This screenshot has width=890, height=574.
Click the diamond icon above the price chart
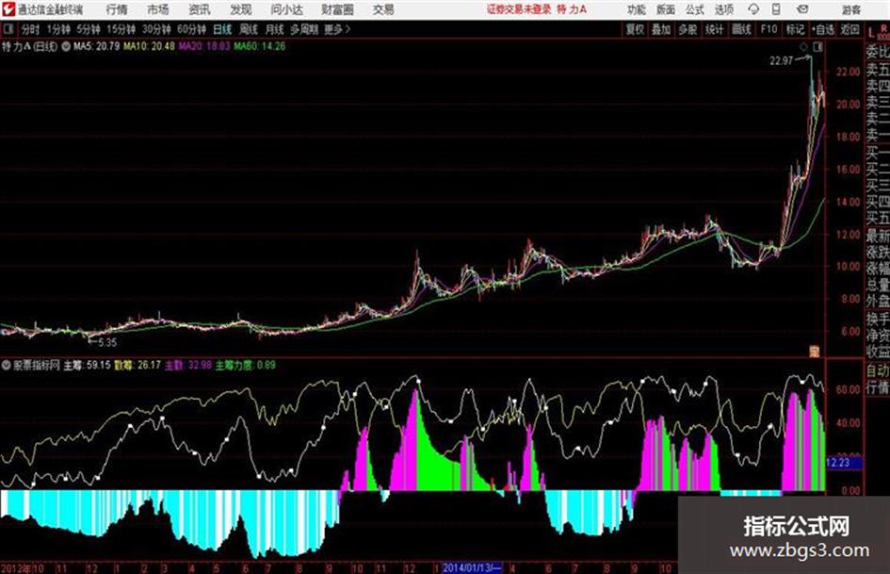click(x=803, y=47)
